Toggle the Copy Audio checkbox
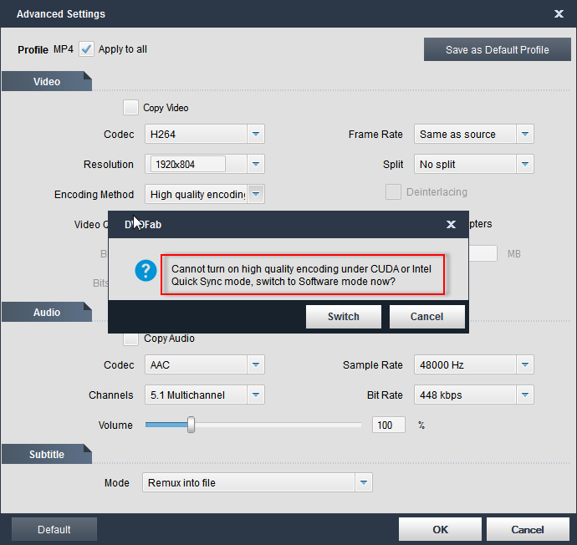 point(130,339)
